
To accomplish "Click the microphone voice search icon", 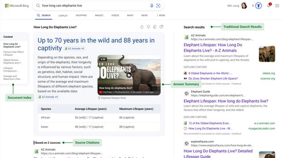I will coord(152,6).
